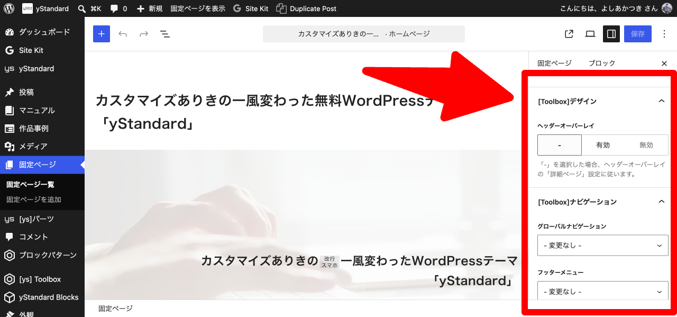
Task: Switch to ブロック settings tab
Action: (602, 63)
